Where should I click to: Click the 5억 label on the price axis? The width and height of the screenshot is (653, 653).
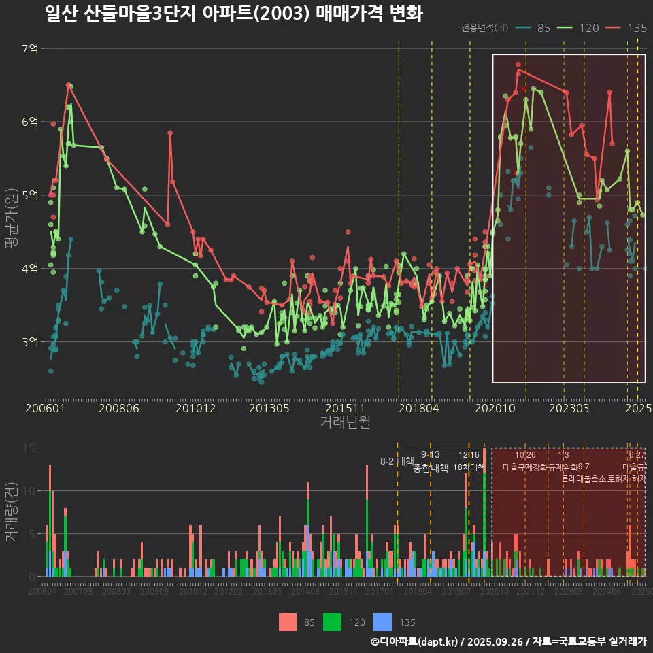(x=30, y=195)
